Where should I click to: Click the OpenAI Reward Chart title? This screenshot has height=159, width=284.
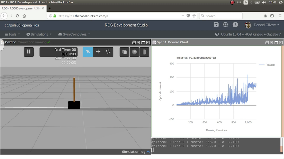click(172, 42)
